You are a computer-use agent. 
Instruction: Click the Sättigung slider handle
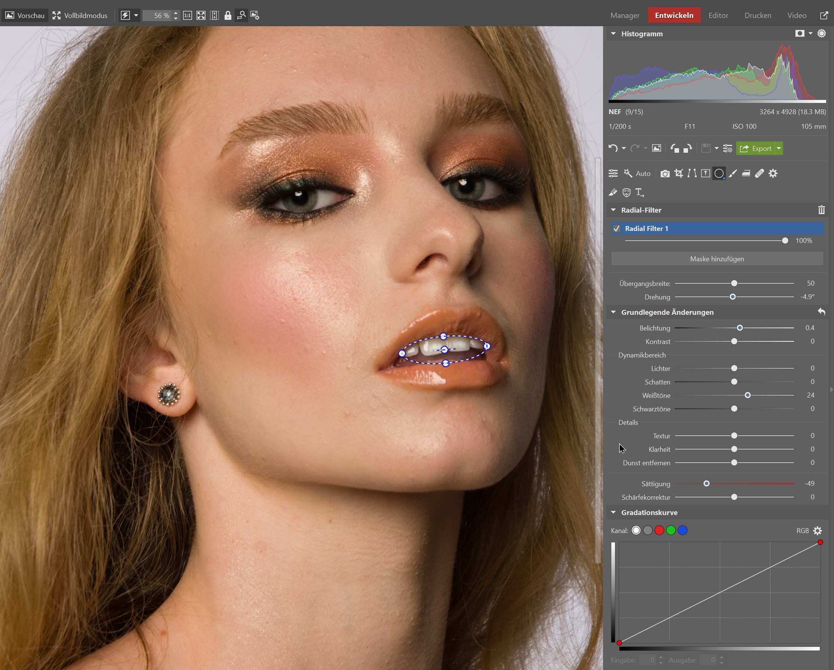706,484
